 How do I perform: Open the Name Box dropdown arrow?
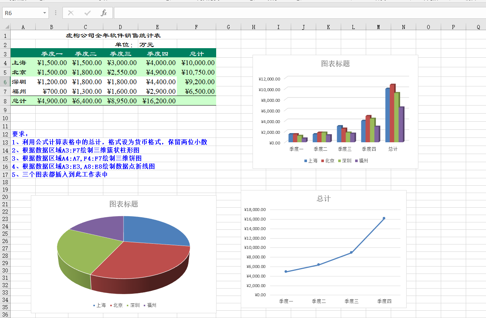[x=44, y=13]
